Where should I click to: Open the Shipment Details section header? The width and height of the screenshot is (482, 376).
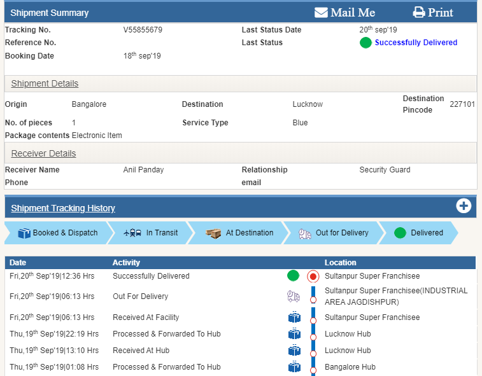click(45, 84)
